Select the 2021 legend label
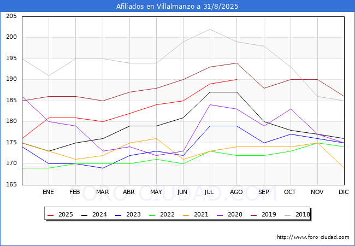Viewport: 355px width, 246px height. [201, 214]
